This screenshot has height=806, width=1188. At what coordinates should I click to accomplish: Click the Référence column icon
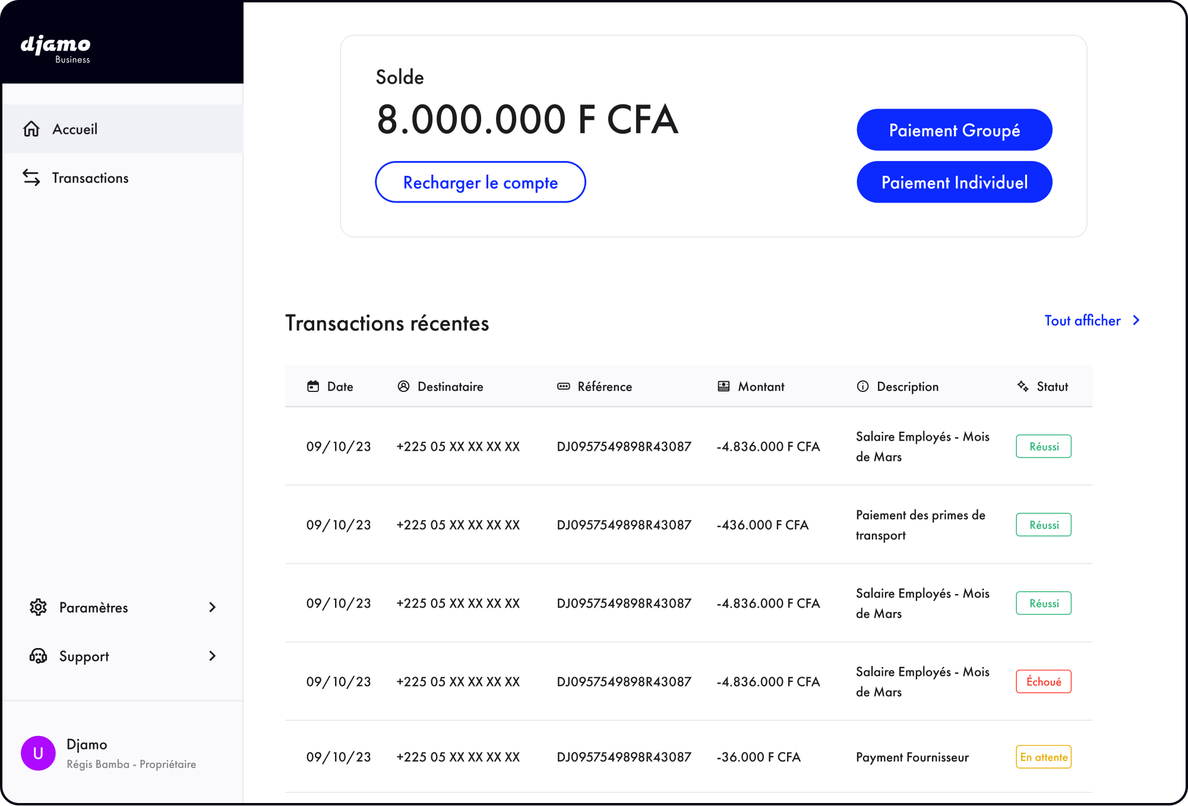tap(563, 387)
